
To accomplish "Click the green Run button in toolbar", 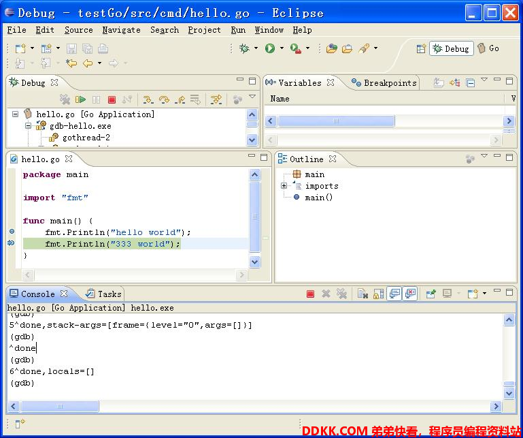I will 270,48.
